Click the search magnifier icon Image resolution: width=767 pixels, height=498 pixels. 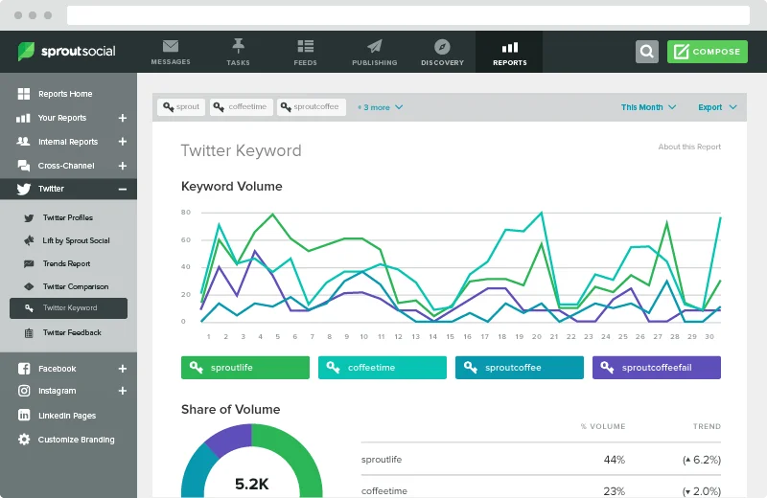[647, 52]
